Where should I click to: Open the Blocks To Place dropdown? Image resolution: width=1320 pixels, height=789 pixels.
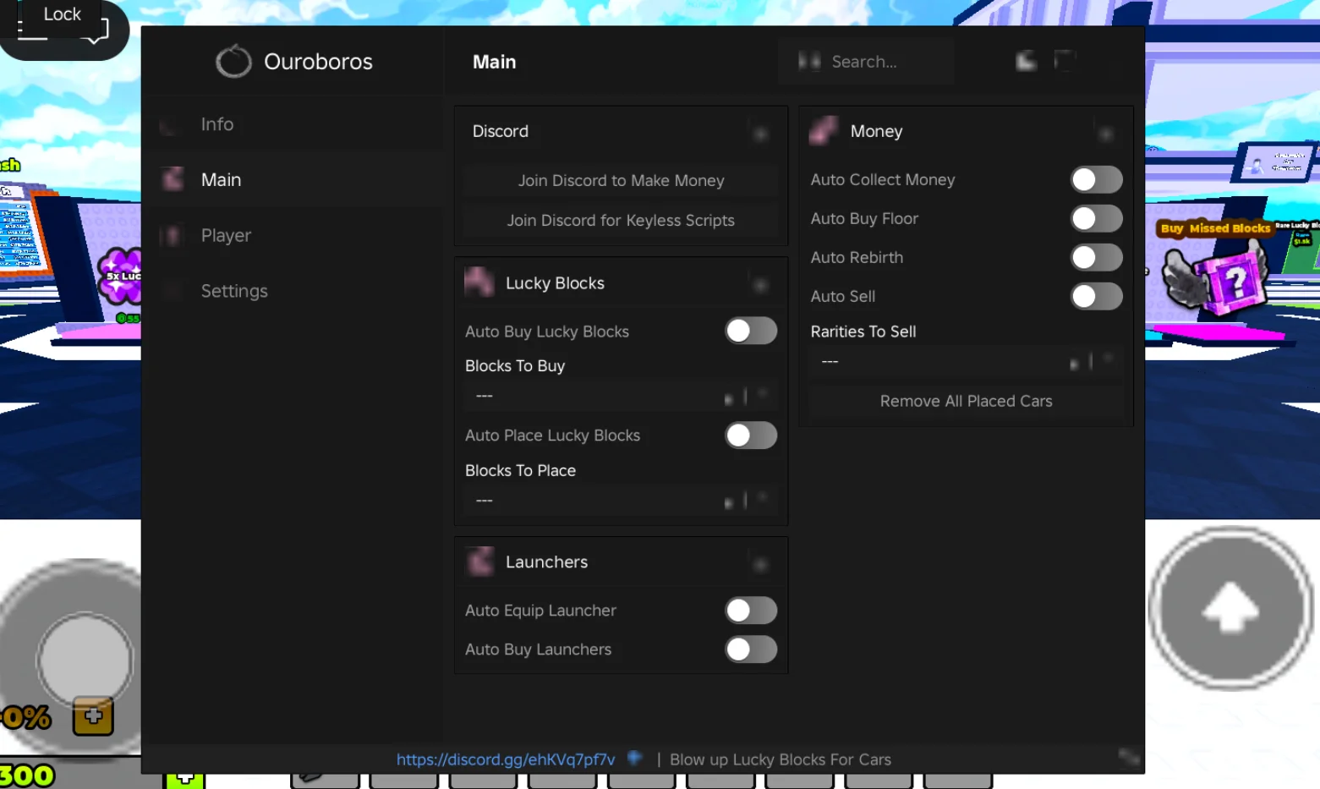(621, 501)
